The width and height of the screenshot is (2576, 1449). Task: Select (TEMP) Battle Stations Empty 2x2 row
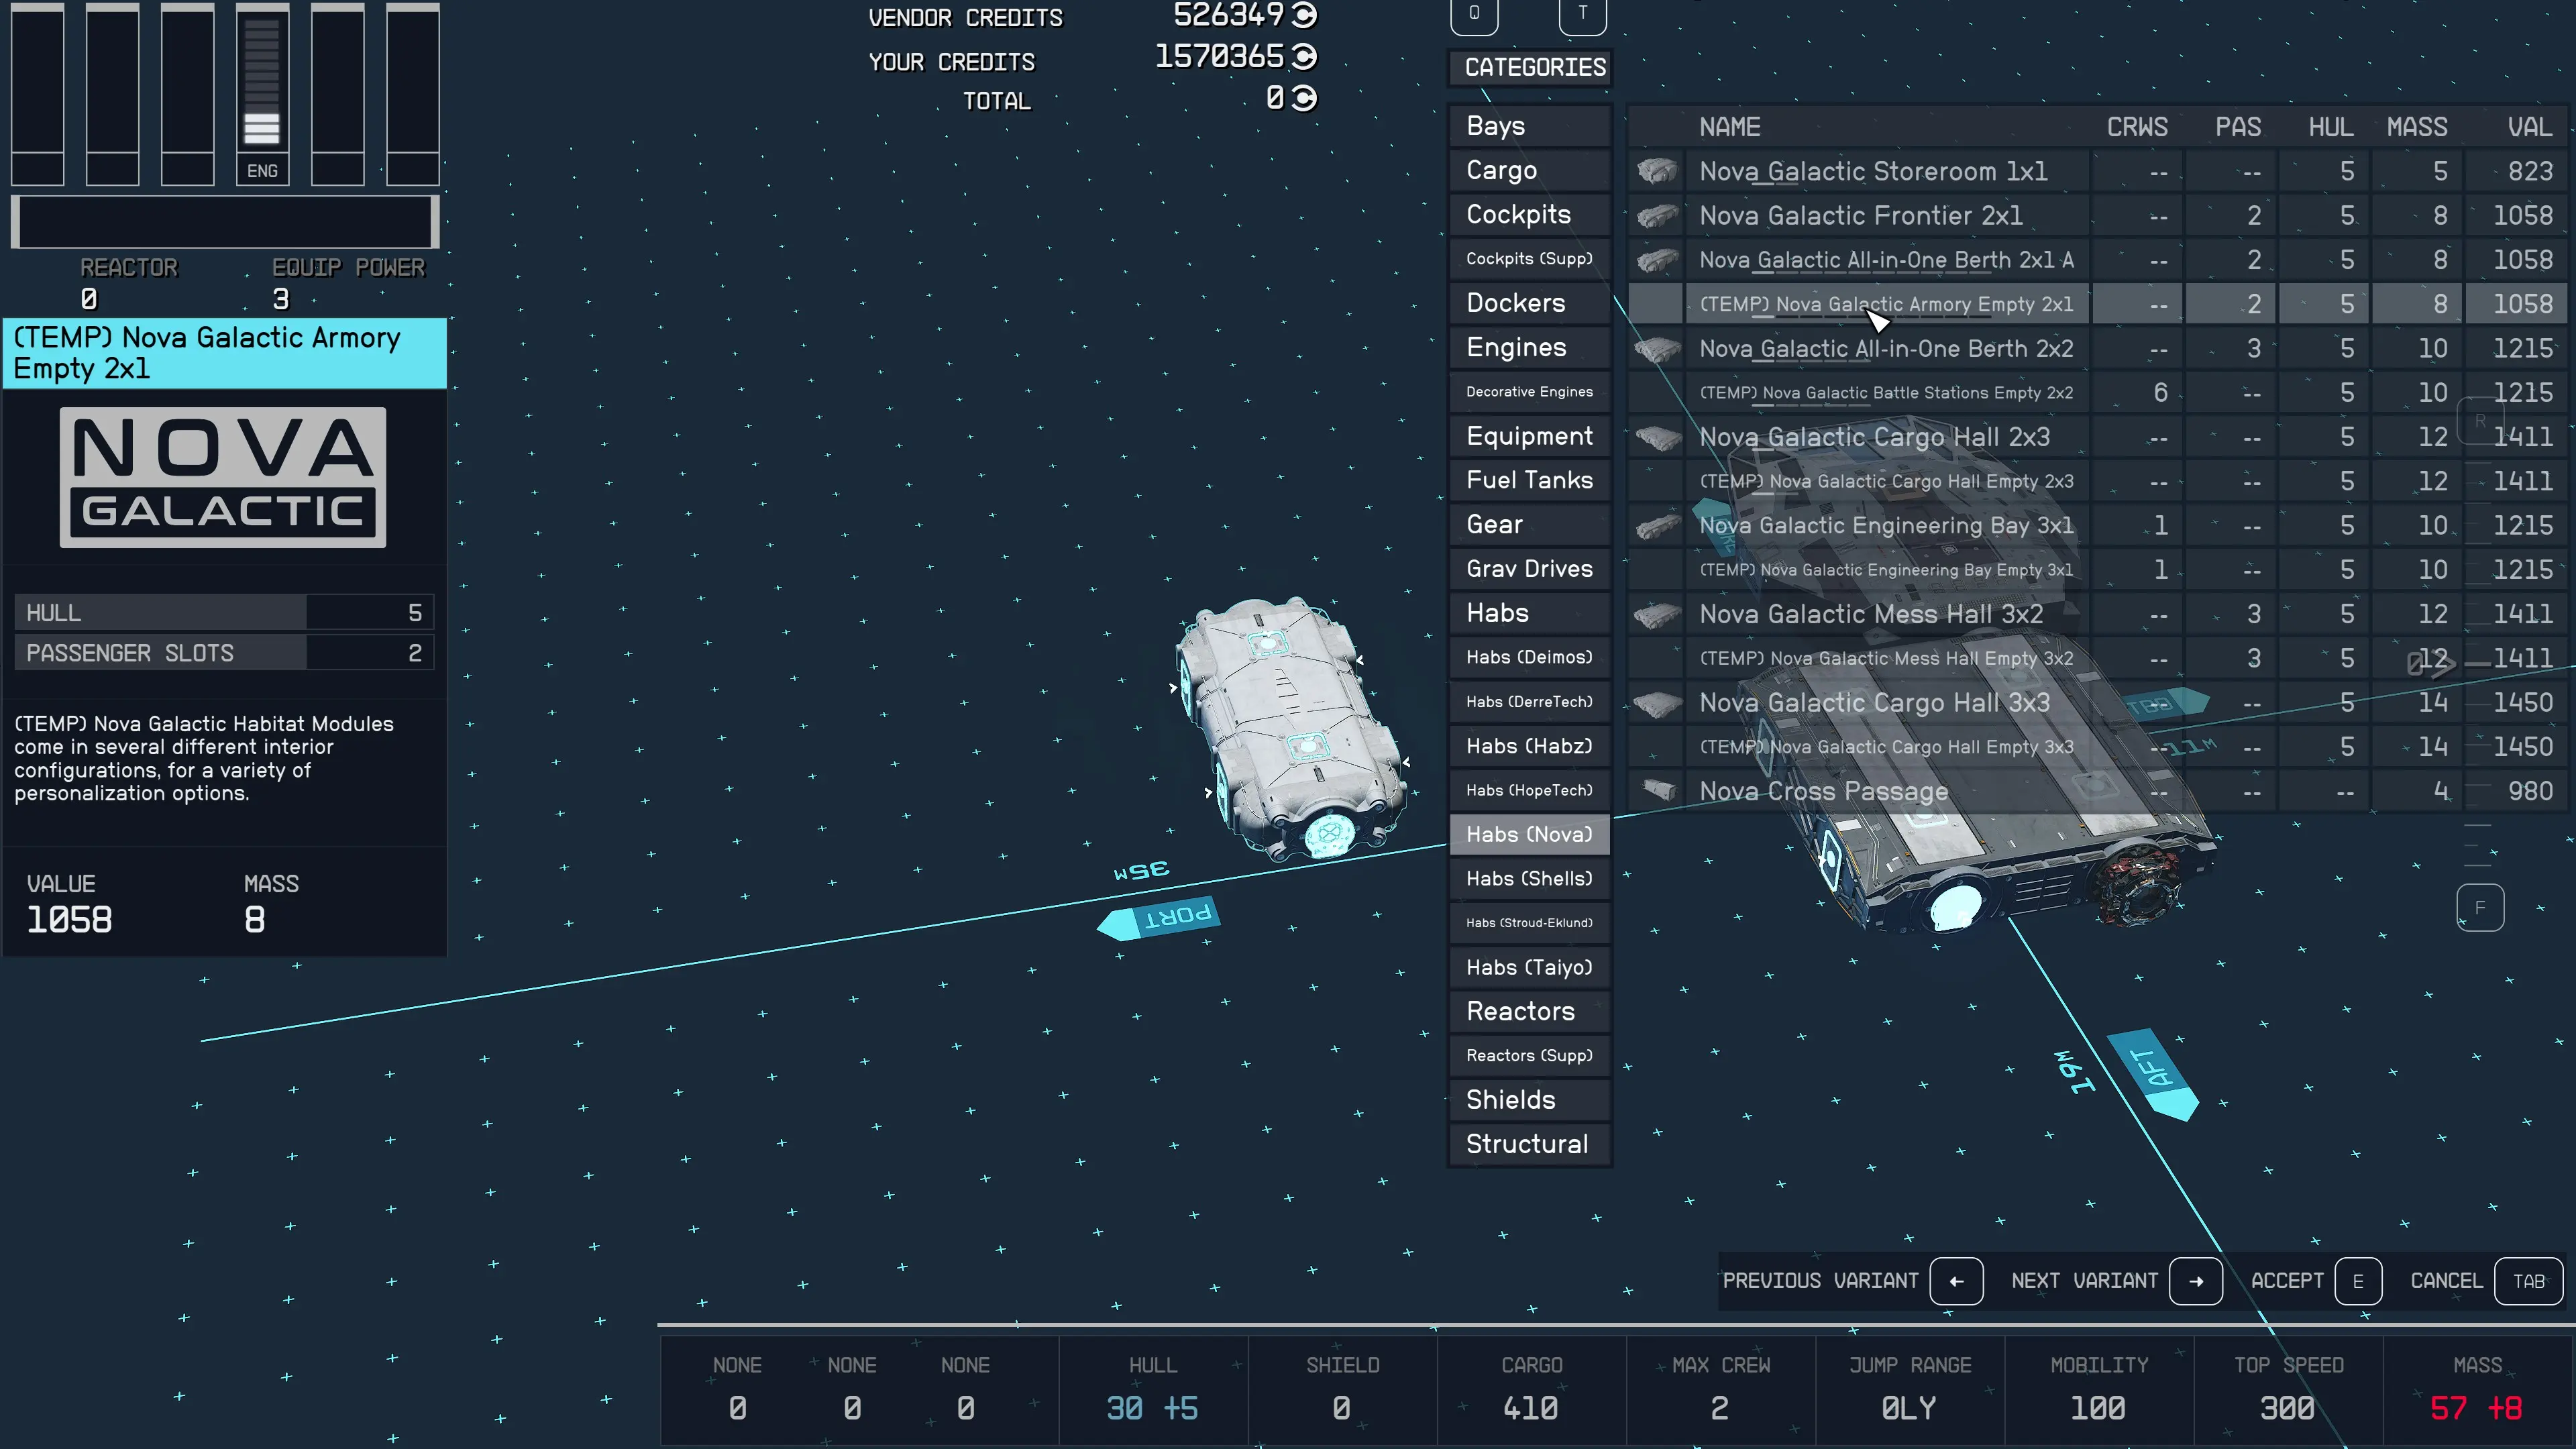pyautogui.click(x=2097, y=392)
